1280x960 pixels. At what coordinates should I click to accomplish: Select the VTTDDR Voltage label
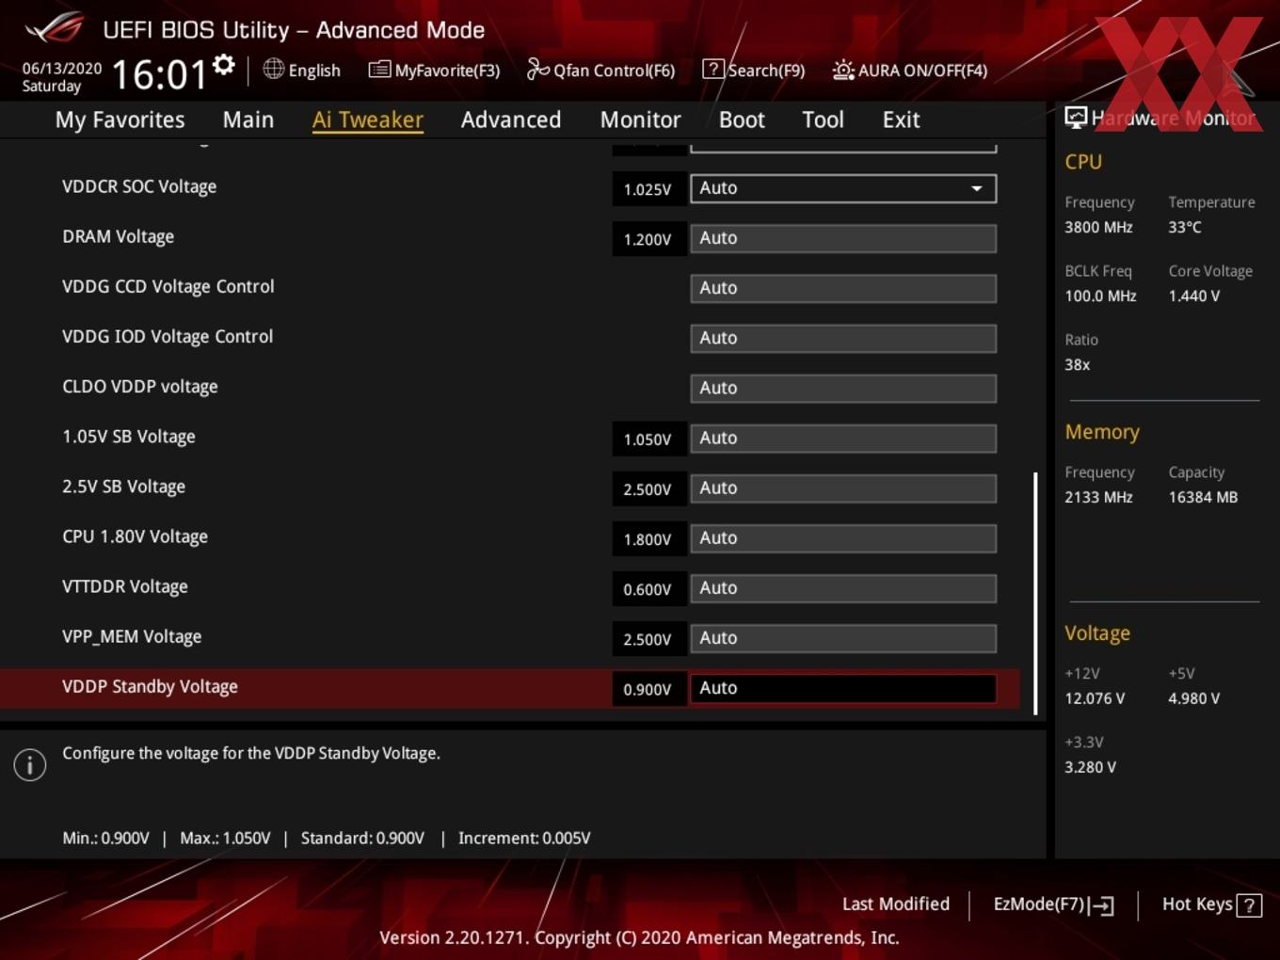pyautogui.click(x=125, y=586)
